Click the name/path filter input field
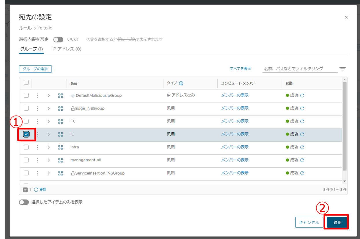360x239 pixels. point(300,69)
